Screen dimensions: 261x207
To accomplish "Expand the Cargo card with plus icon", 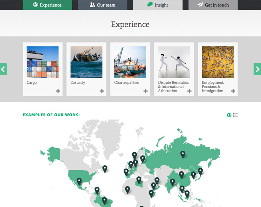I will coord(58,91).
